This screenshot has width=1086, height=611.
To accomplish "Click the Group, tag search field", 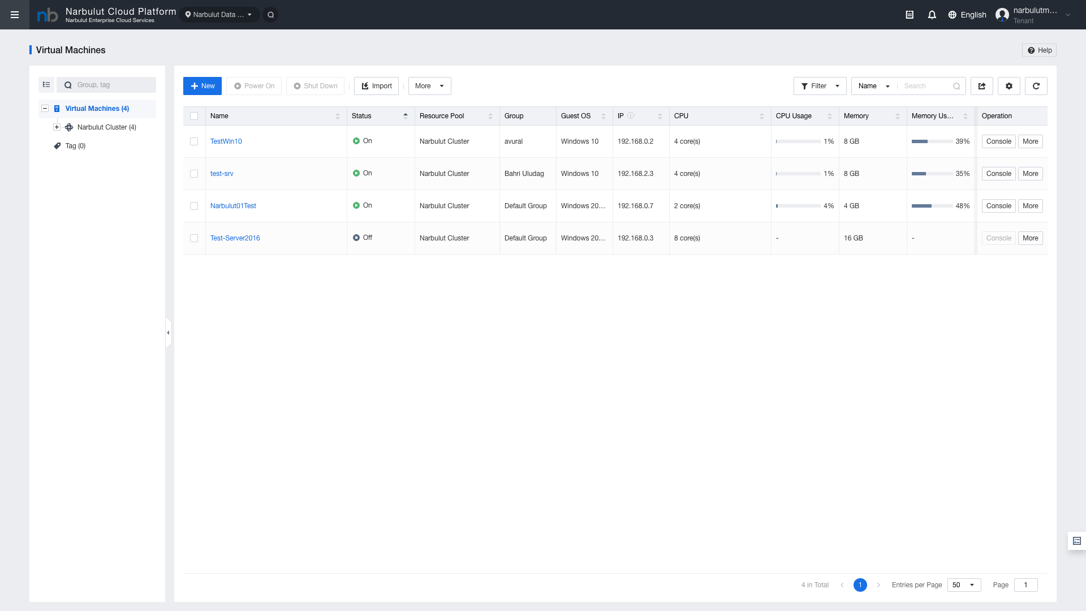I will tap(106, 85).
